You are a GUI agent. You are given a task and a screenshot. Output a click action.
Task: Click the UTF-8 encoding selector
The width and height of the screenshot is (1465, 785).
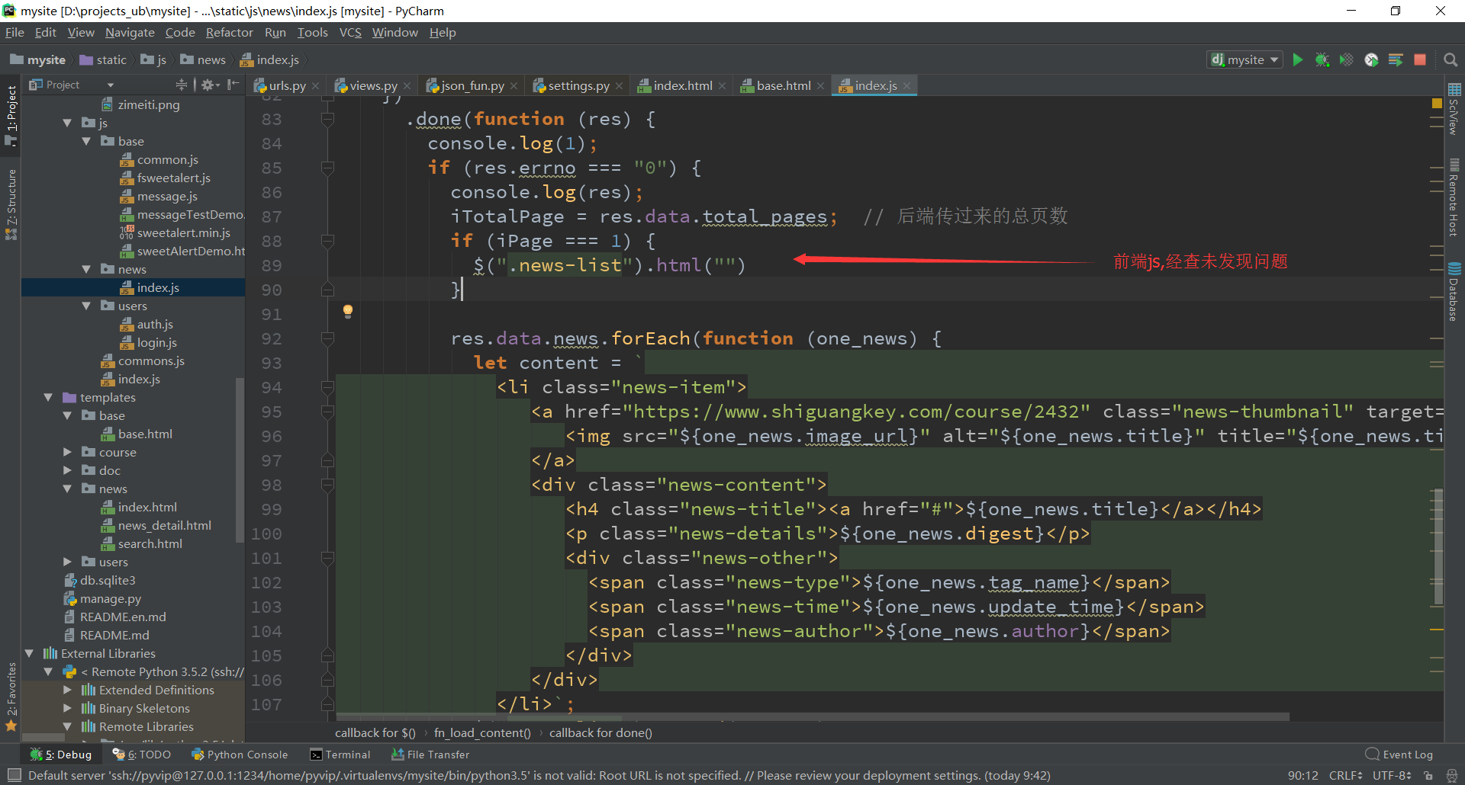[x=1392, y=776]
